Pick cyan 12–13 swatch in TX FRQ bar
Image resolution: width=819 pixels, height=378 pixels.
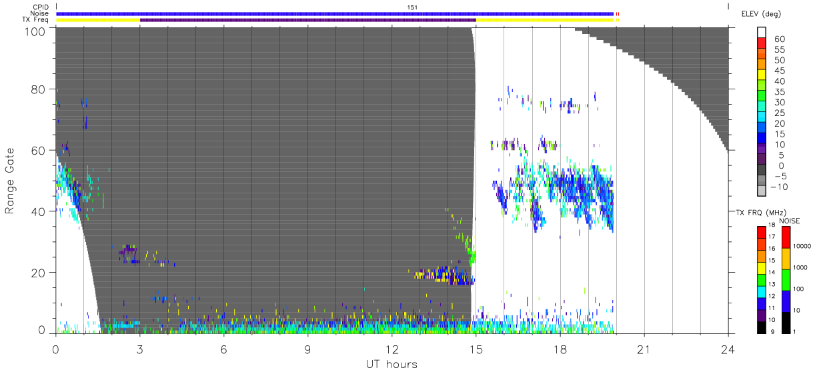pos(762,291)
